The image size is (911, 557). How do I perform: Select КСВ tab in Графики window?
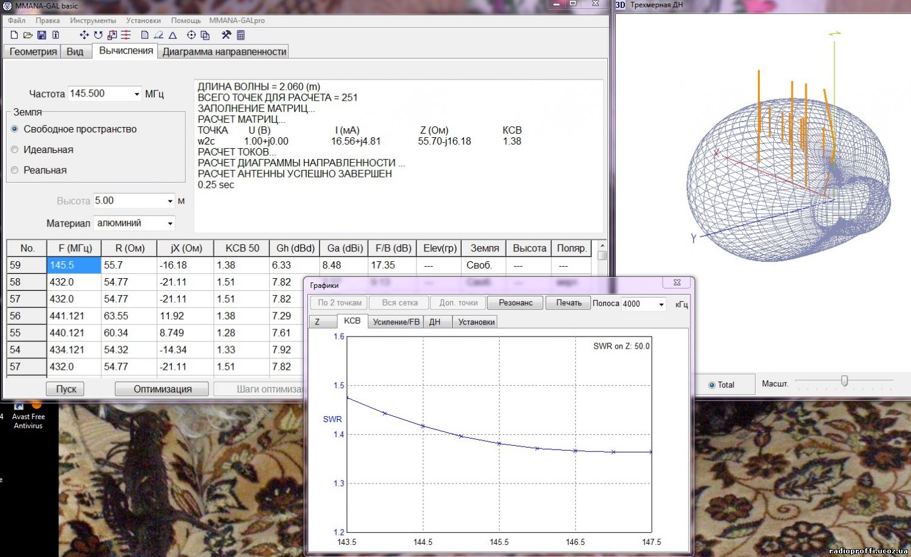(352, 321)
